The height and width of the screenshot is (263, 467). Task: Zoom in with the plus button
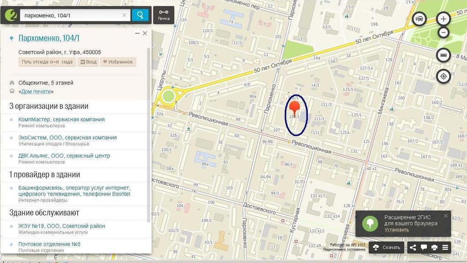click(x=443, y=19)
